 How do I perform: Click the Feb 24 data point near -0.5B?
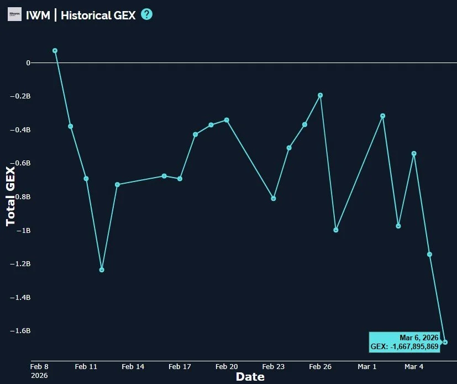(289, 148)
